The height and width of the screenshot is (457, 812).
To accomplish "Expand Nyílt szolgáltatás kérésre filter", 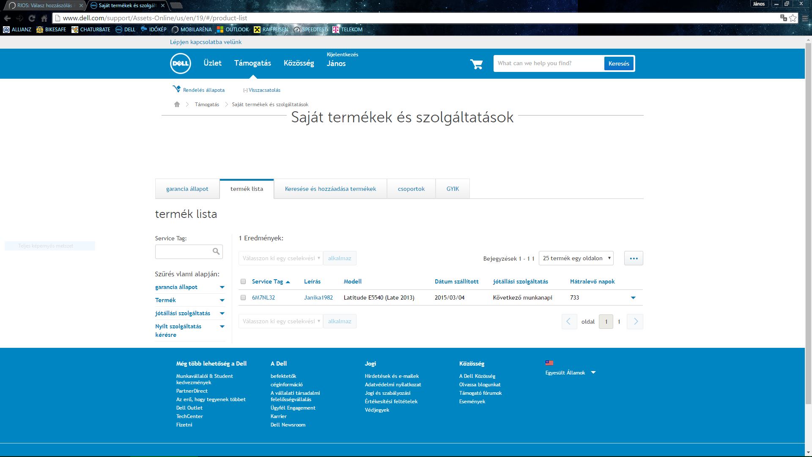I will [x=222, y=327].
